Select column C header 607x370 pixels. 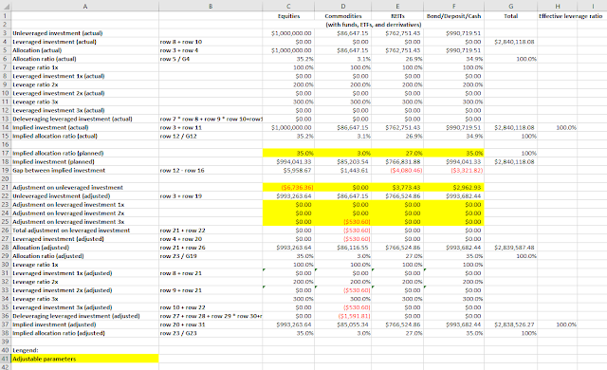pyautogui.click(x=288, y=7)
